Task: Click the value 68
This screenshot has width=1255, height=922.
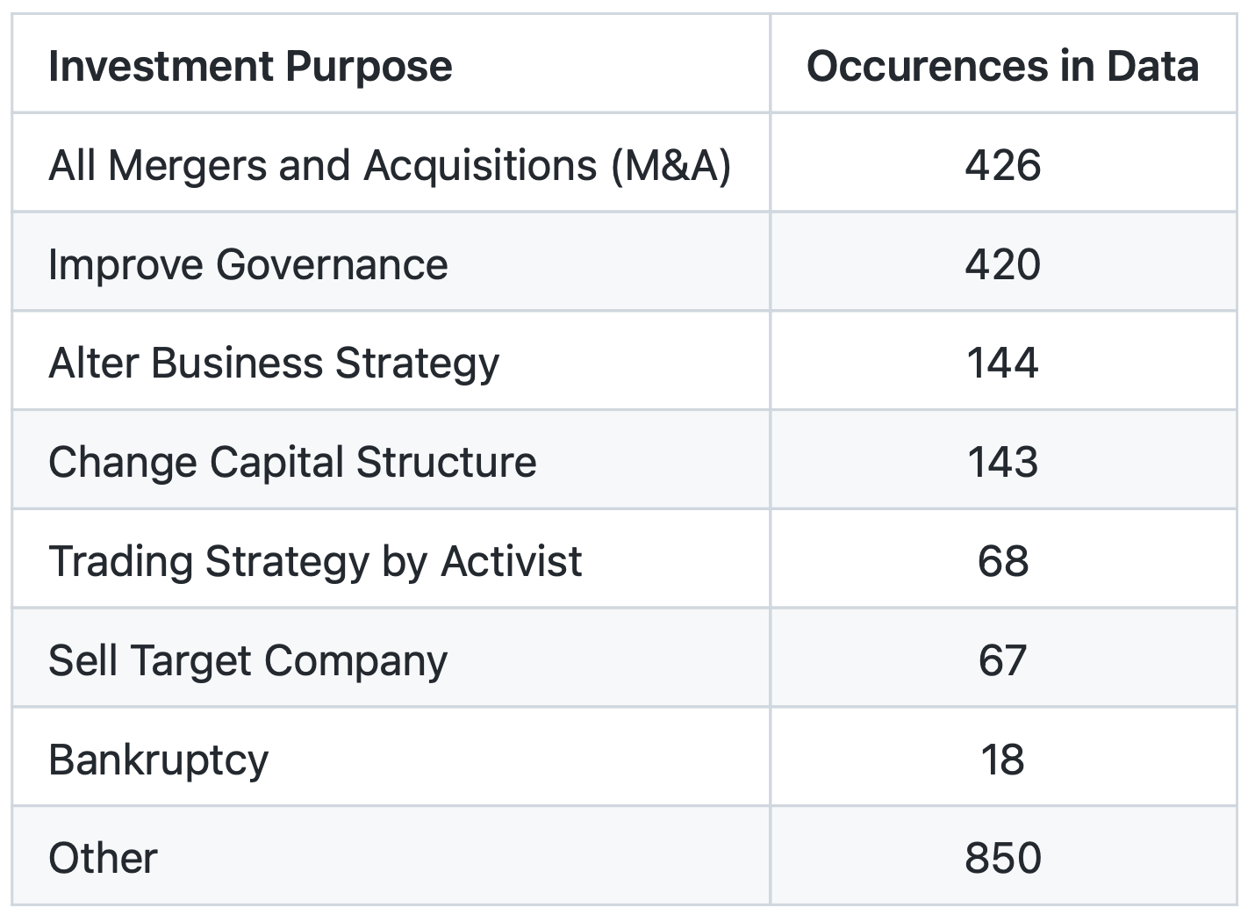Action: tap(1002, 562)
